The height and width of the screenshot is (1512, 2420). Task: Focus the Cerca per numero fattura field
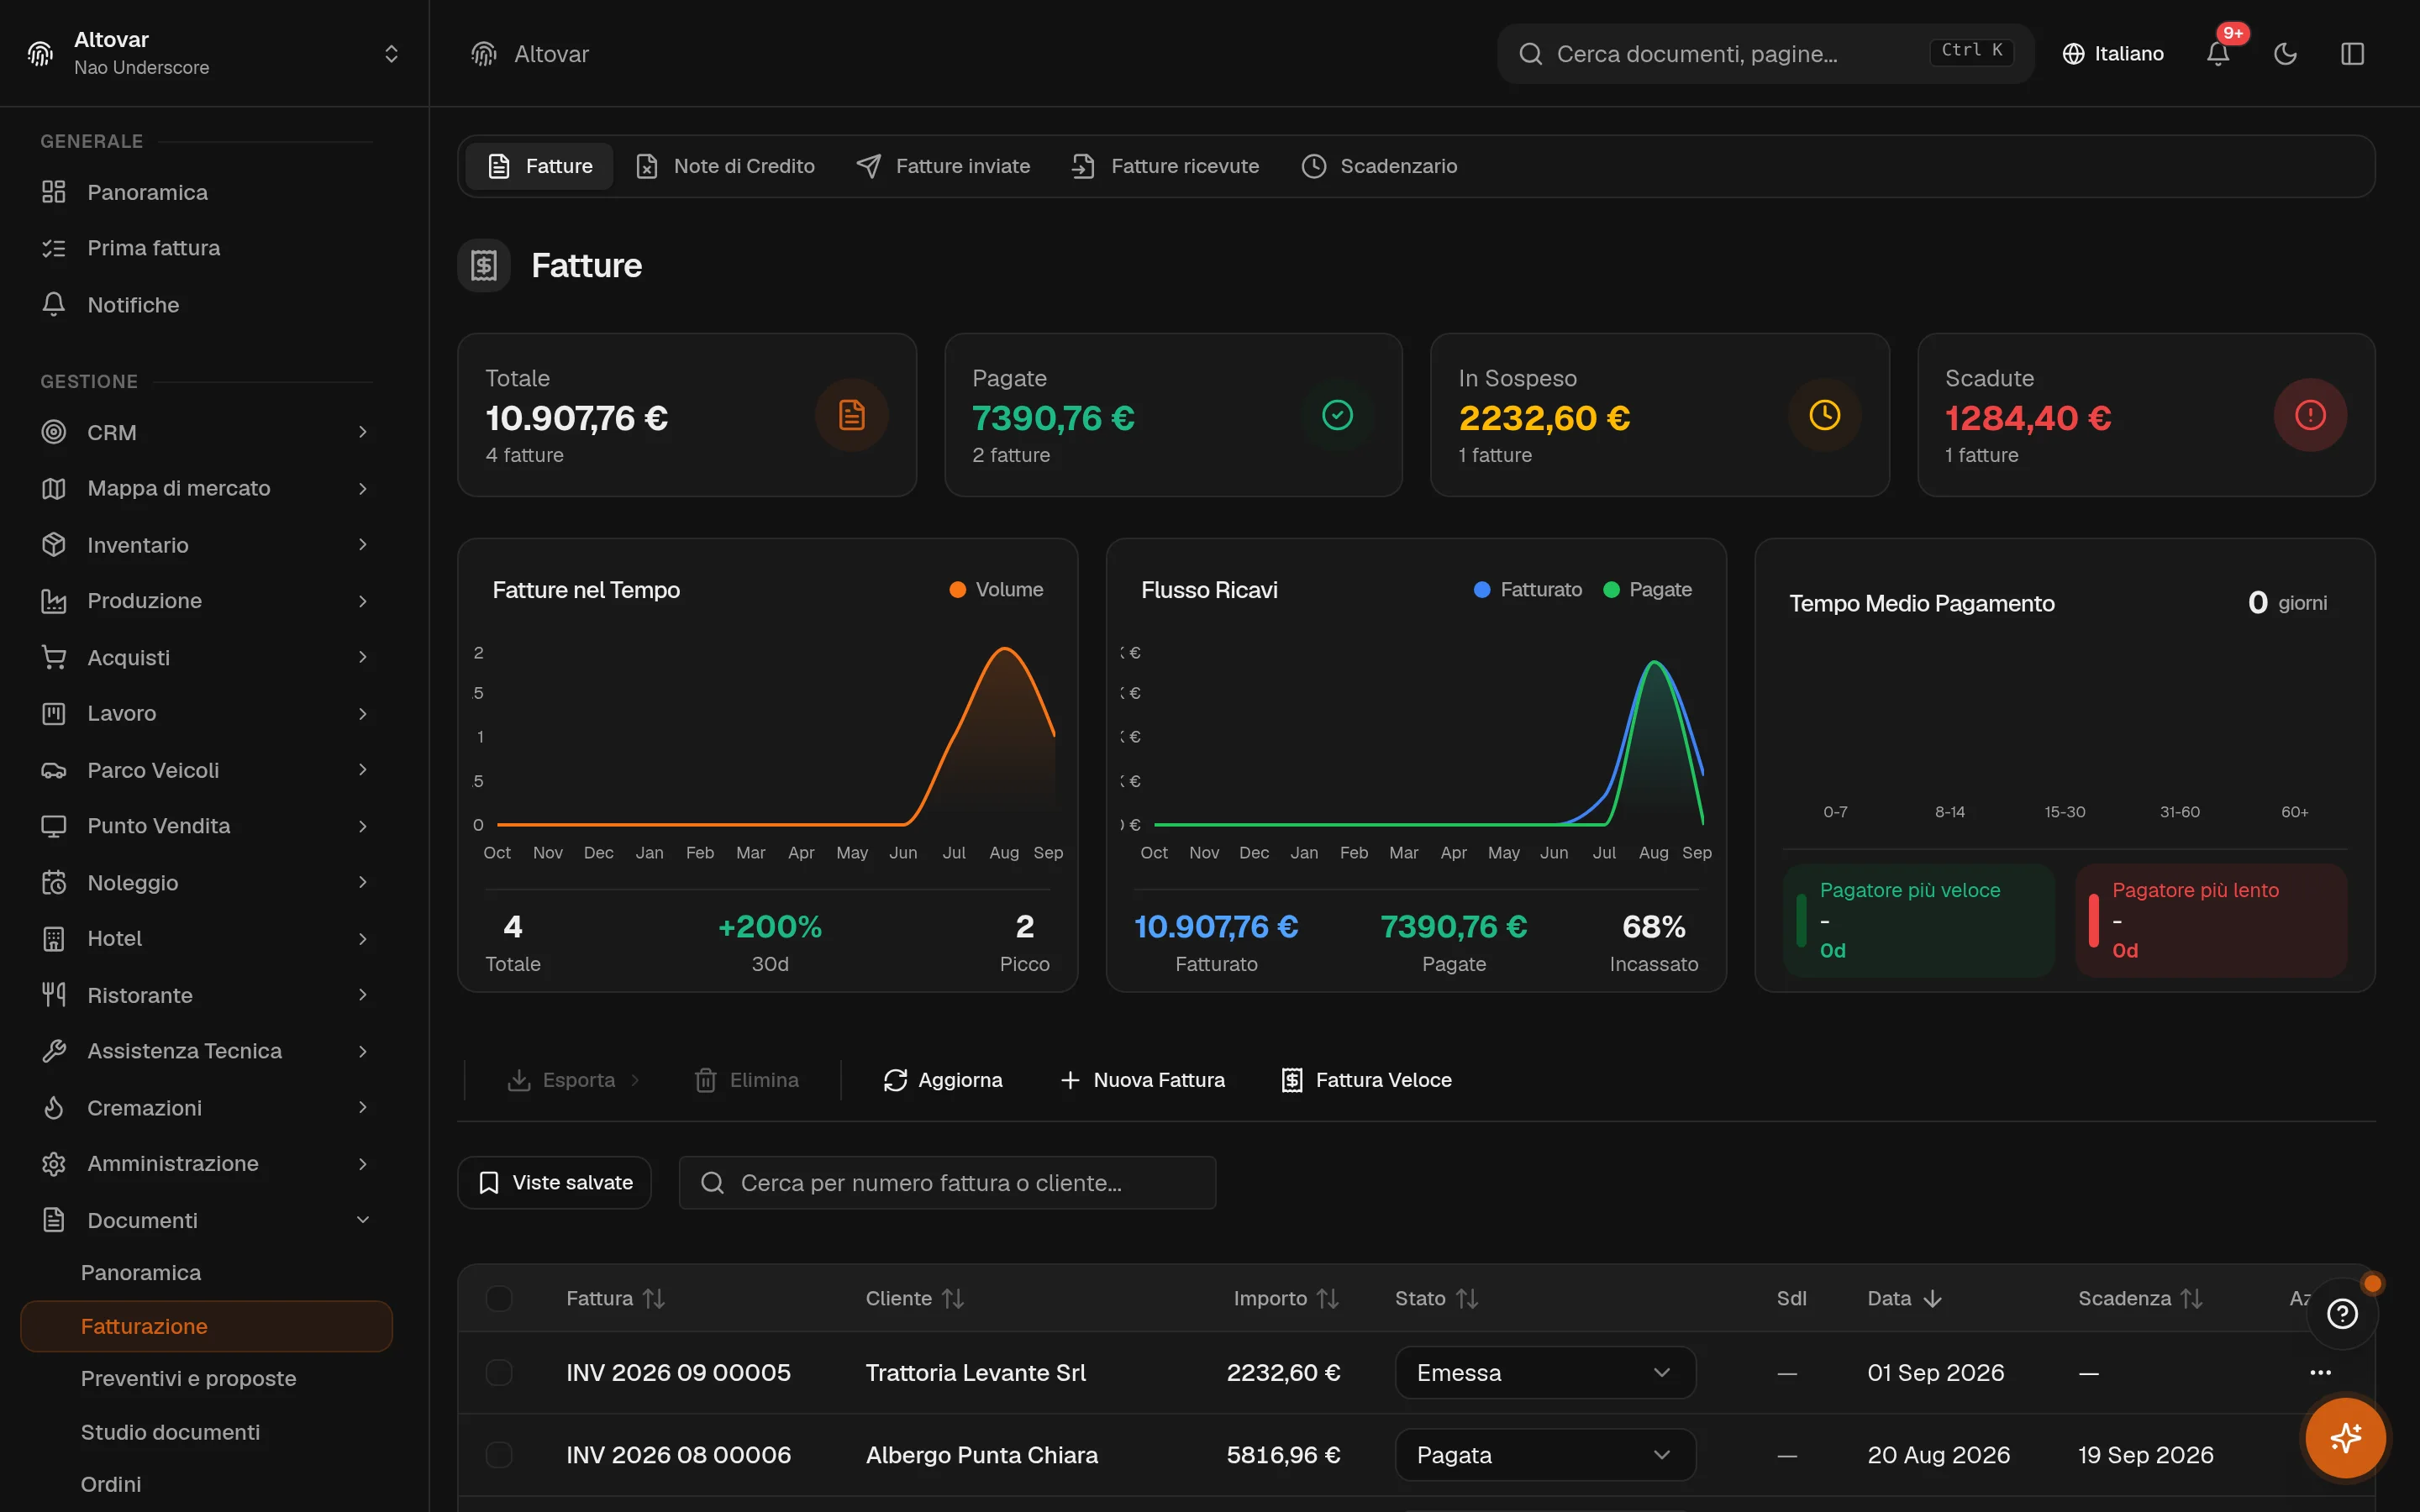947,1183
